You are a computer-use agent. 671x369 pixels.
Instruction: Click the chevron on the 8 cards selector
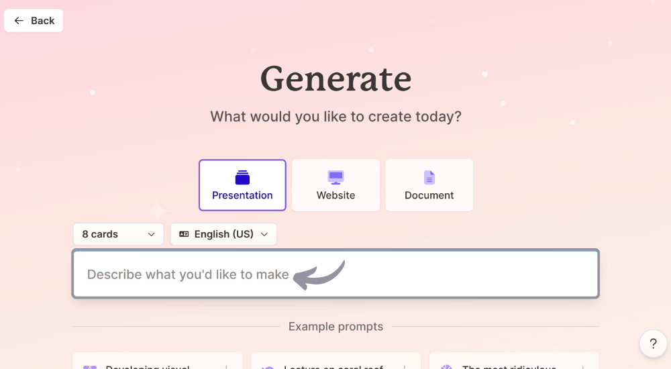151,234
